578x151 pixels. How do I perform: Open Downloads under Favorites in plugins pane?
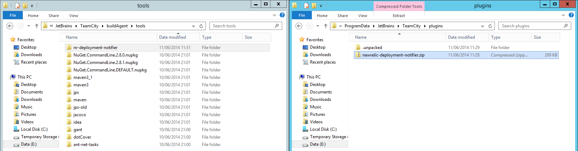pos(320,55)
